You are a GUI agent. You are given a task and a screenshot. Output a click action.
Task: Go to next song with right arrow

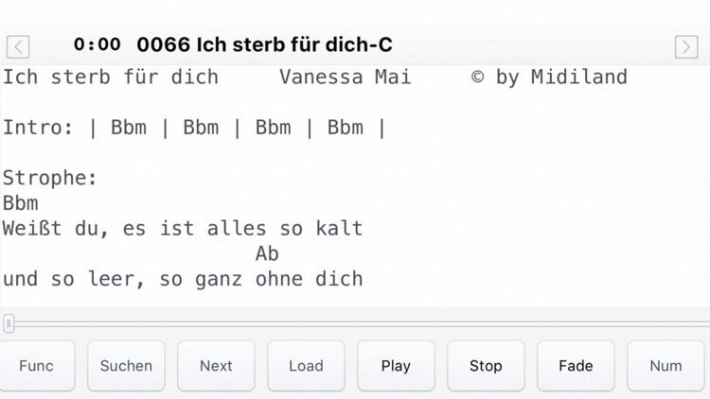pos(686,46)
